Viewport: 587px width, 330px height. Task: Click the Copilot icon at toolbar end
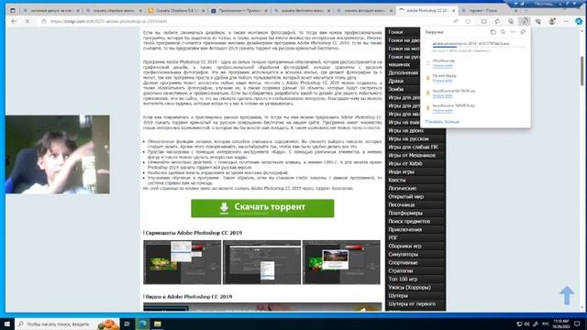tap(579, 21)
